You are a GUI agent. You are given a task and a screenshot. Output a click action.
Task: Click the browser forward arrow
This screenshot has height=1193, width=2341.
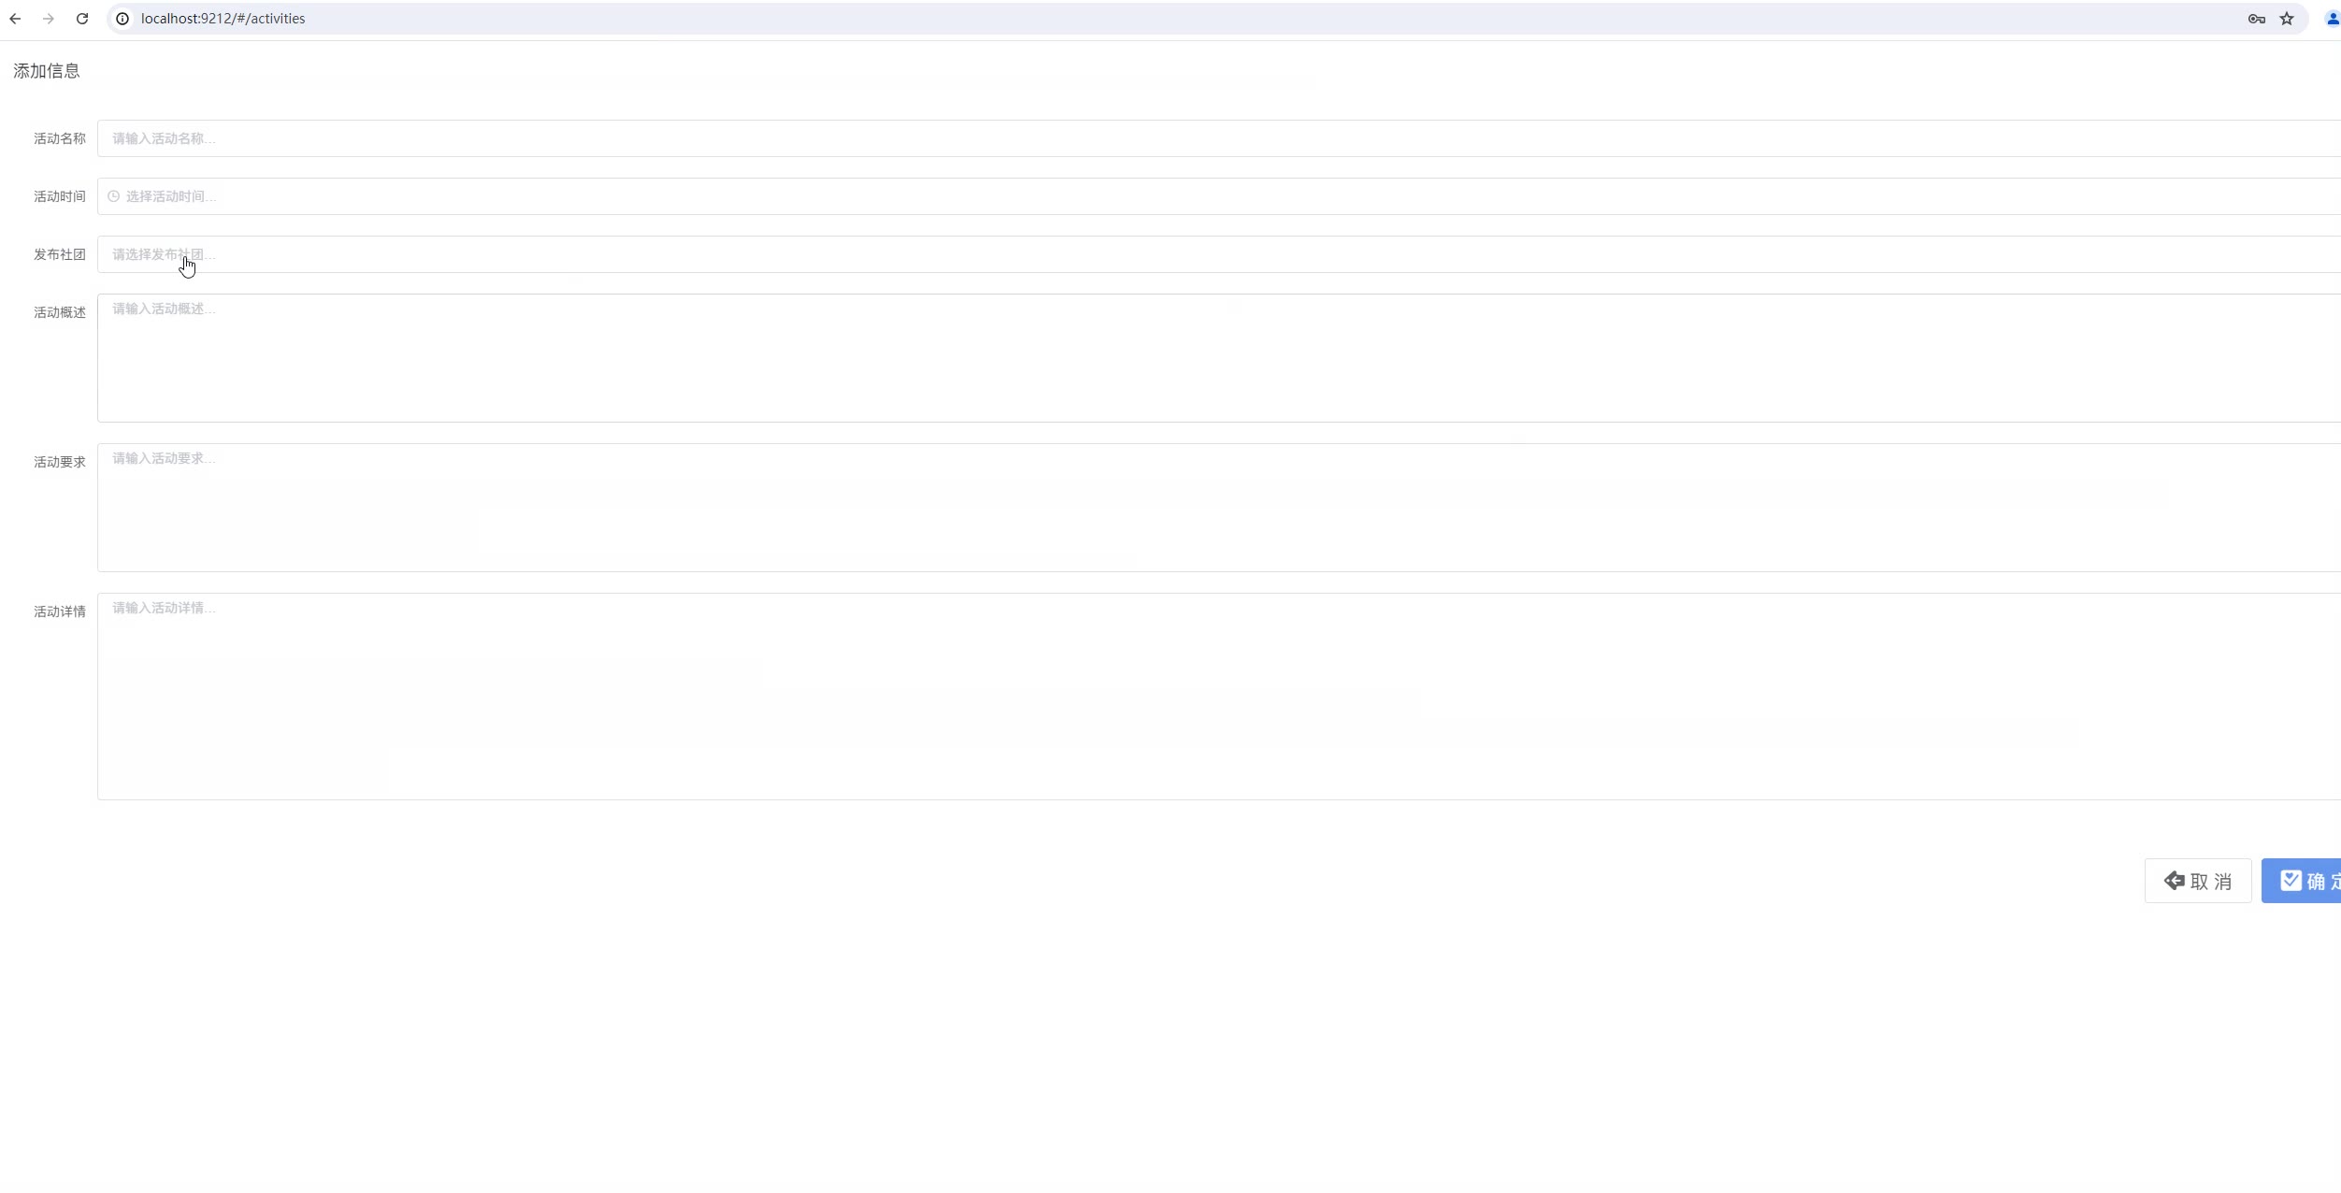[49, 19]
